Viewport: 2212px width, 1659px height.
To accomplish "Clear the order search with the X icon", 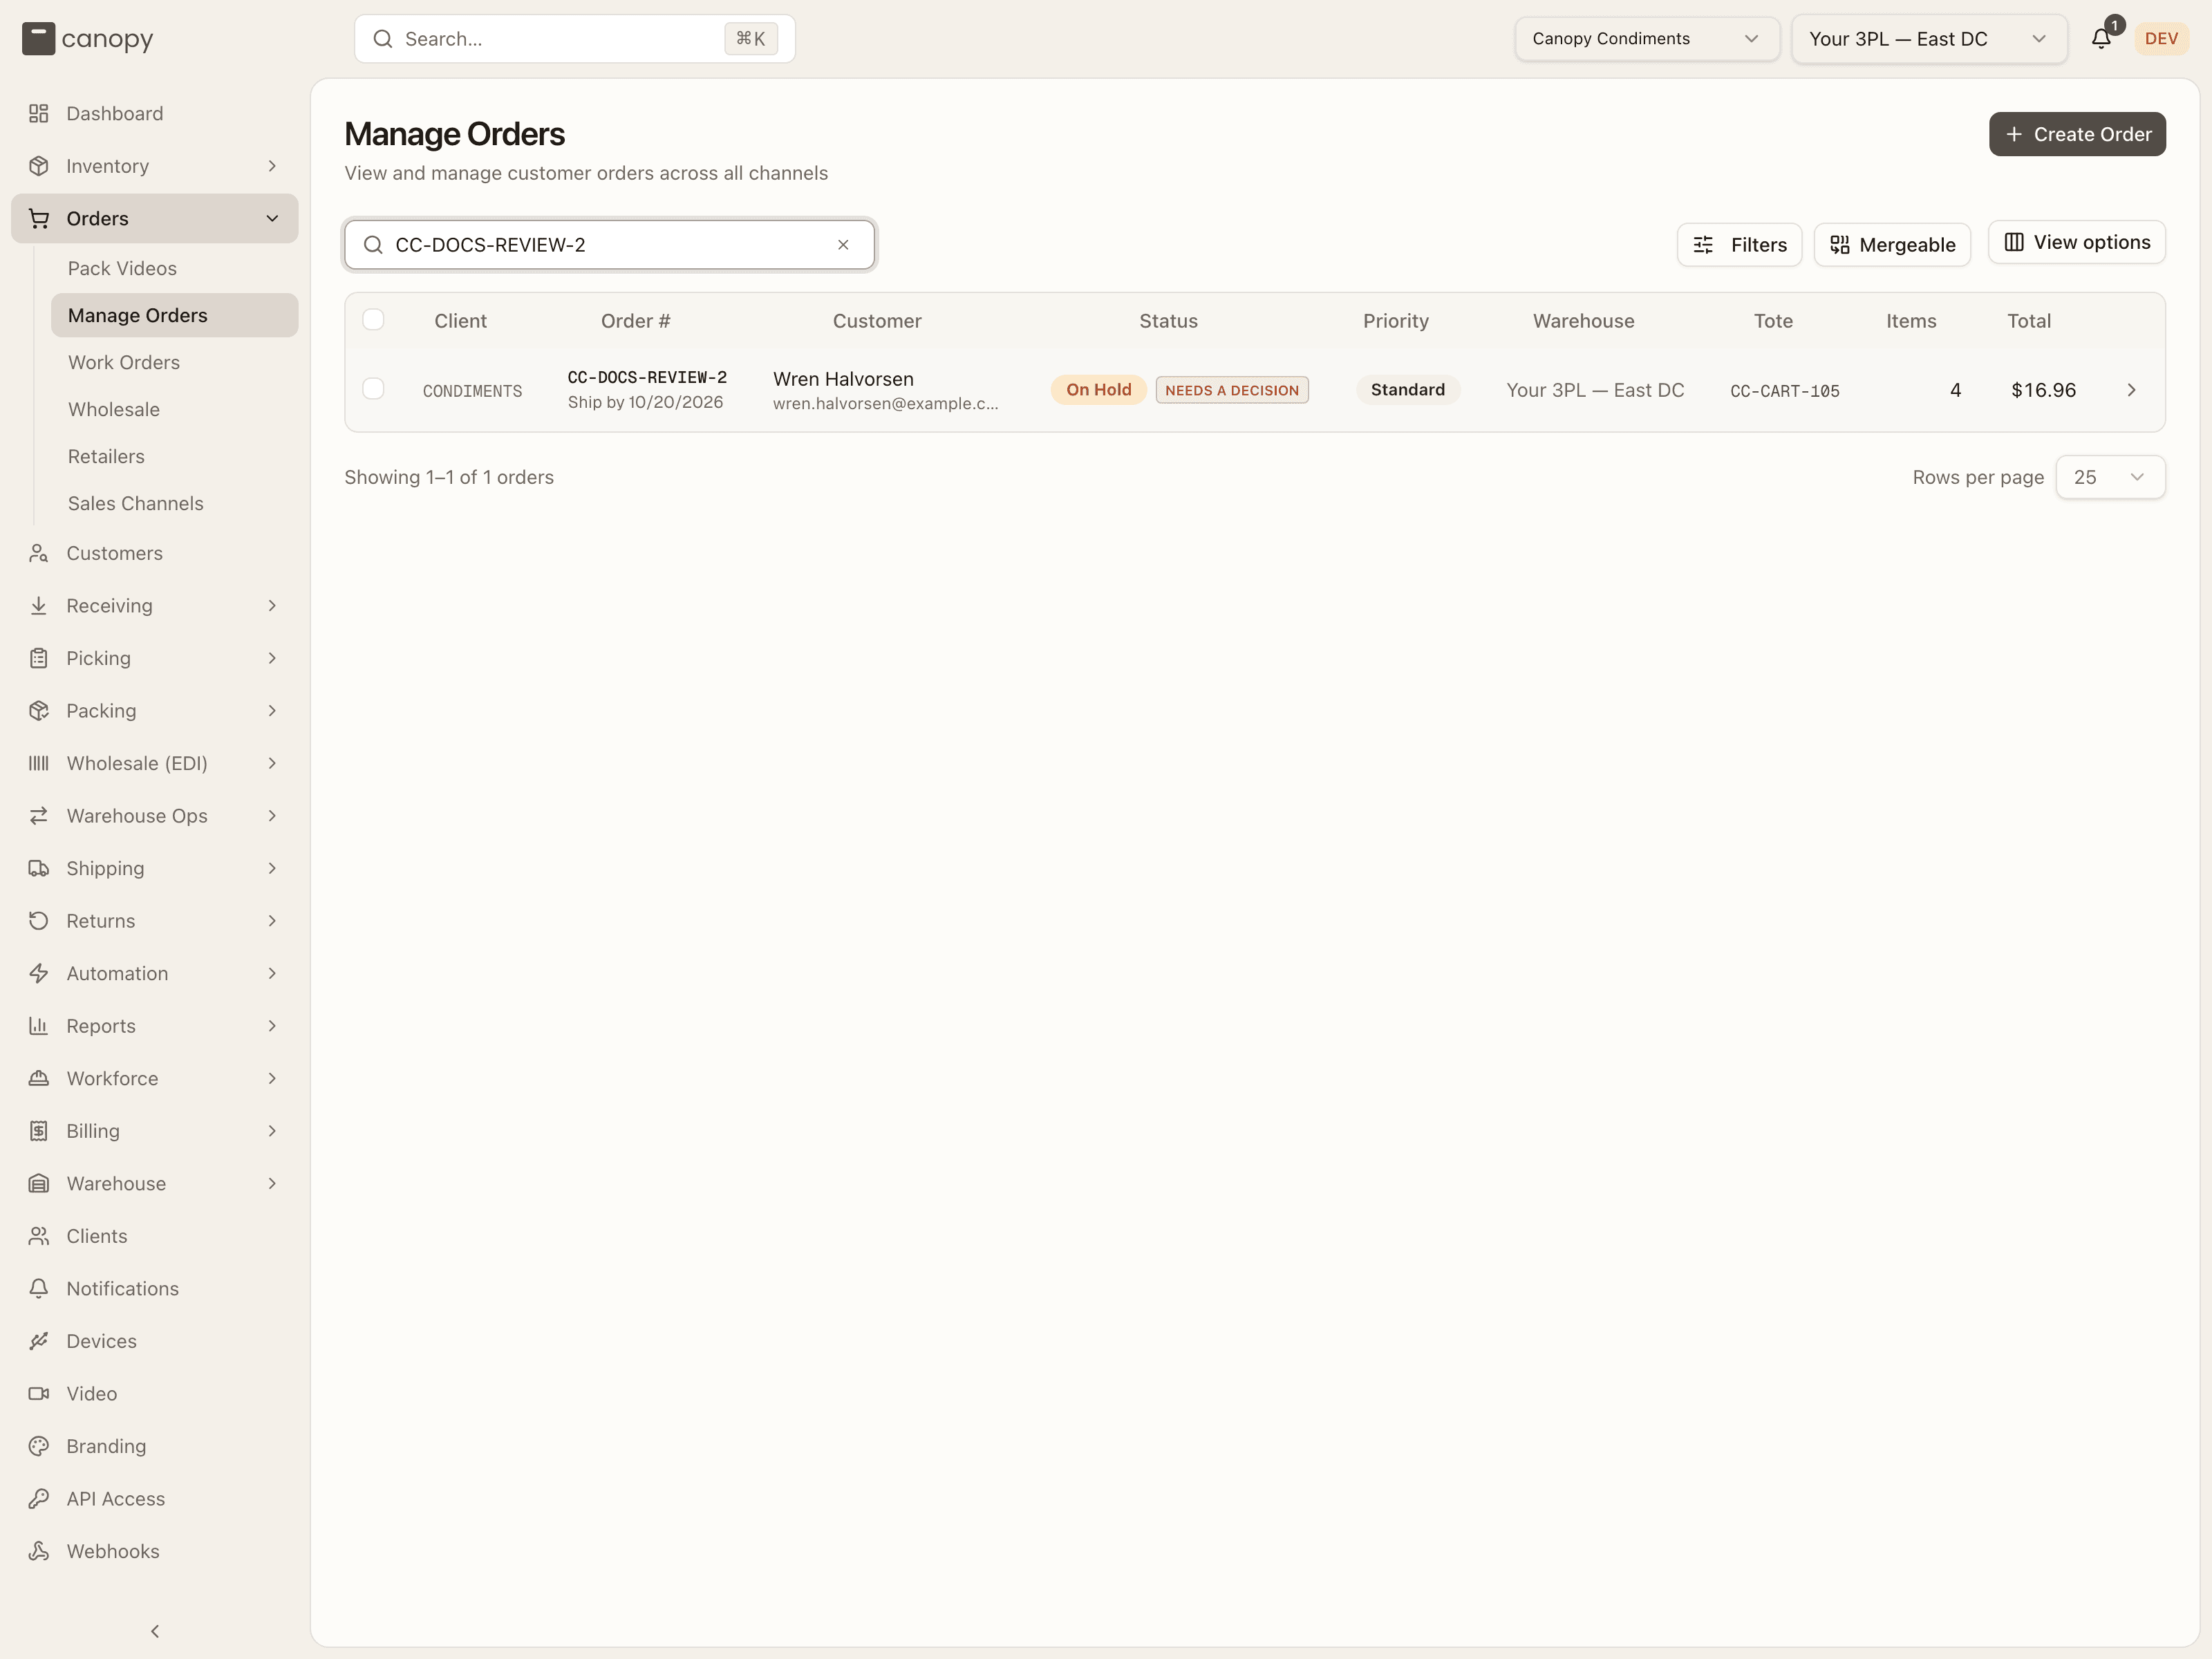I will pyautogui.click(x=843, y=245).
